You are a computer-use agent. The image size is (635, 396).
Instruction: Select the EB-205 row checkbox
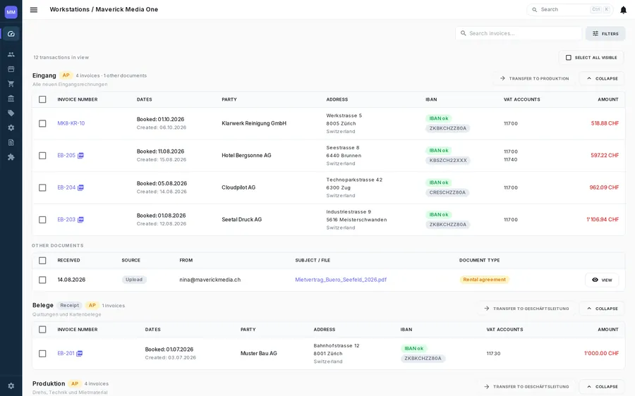(x=42, y=155)
